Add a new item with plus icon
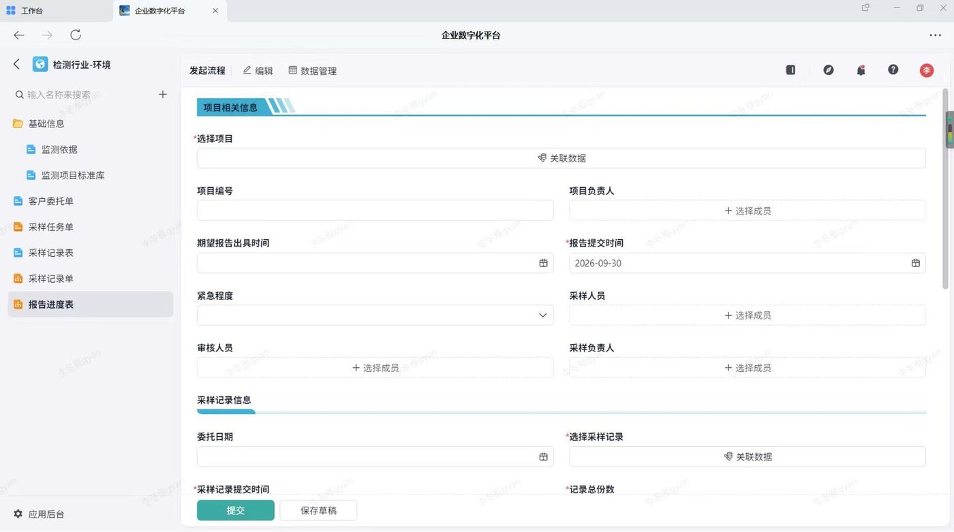This screenshot has width=954, height=532. click(x=163, y=95)
